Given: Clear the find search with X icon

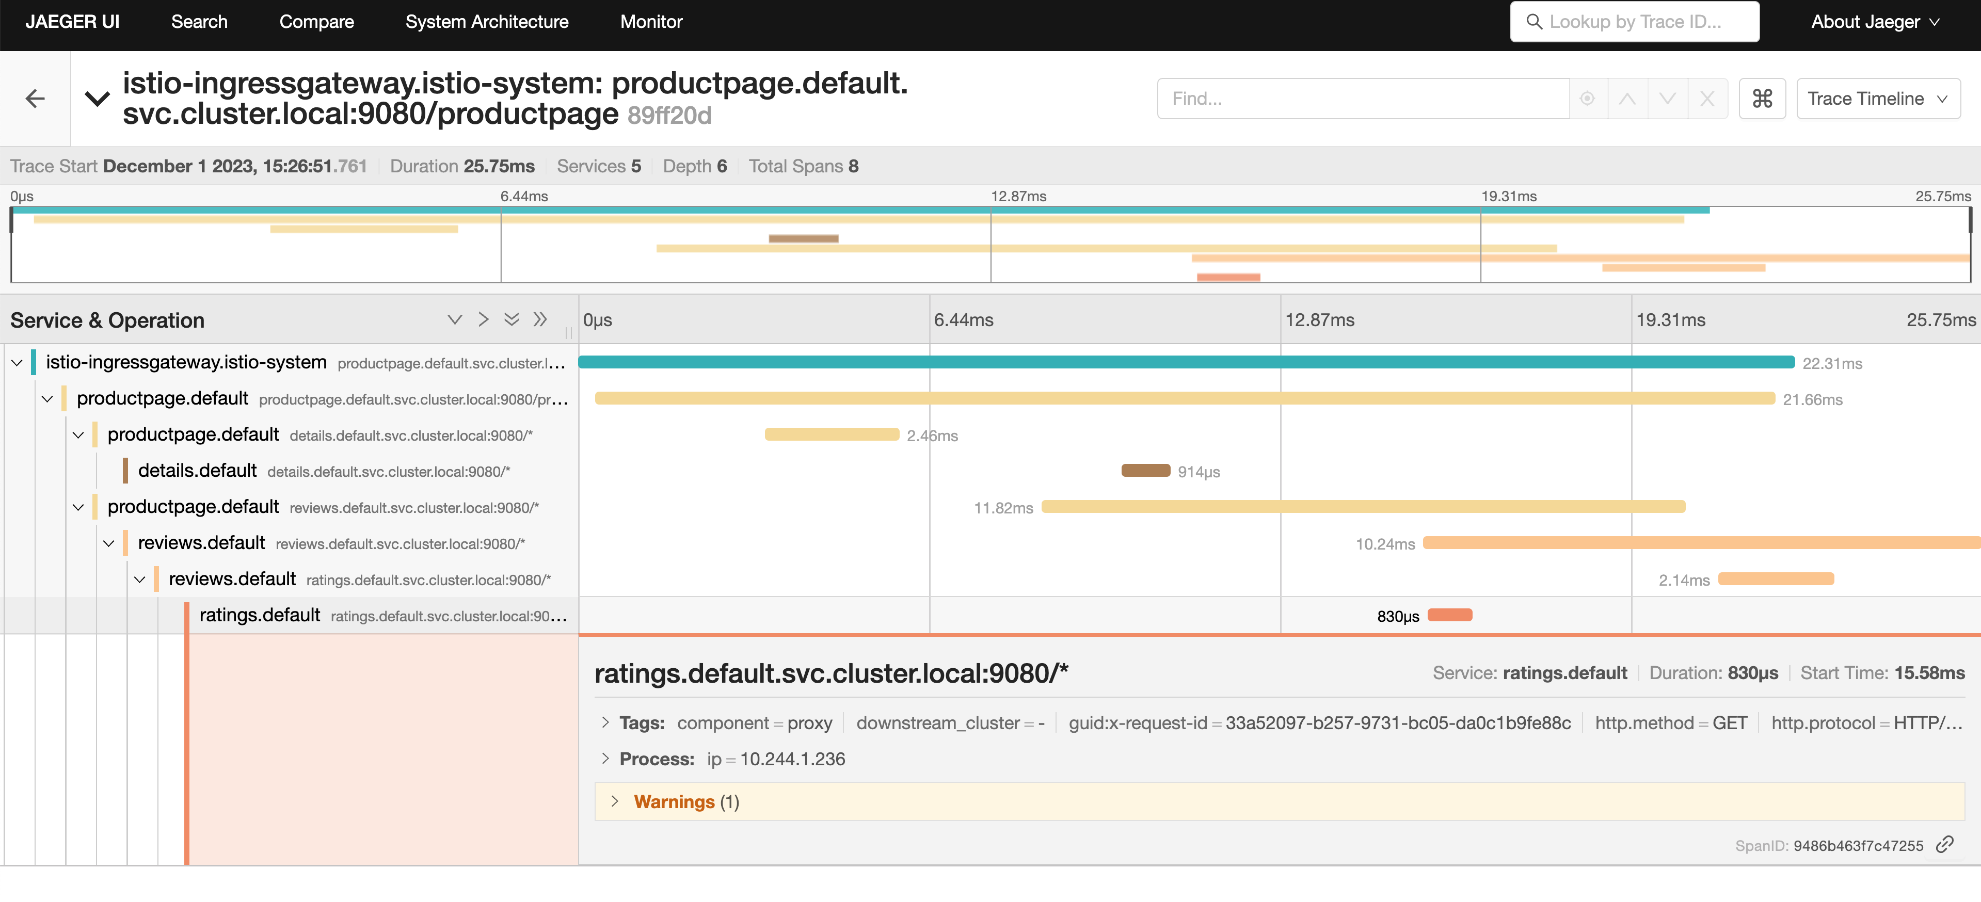Looking at the screenshot, I should click(x=1707, y=99).
